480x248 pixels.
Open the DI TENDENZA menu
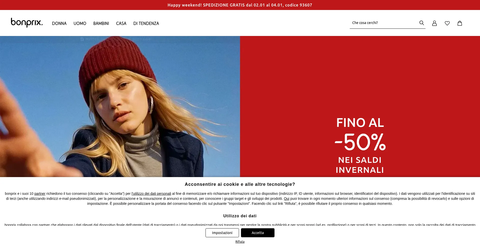click(146, 23)
